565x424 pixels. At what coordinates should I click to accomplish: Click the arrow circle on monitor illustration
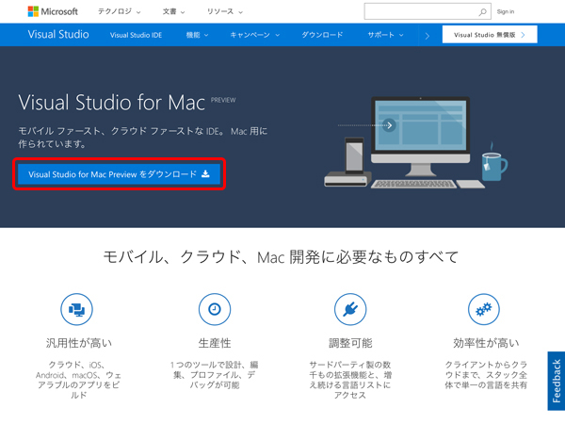pos(389,125)
